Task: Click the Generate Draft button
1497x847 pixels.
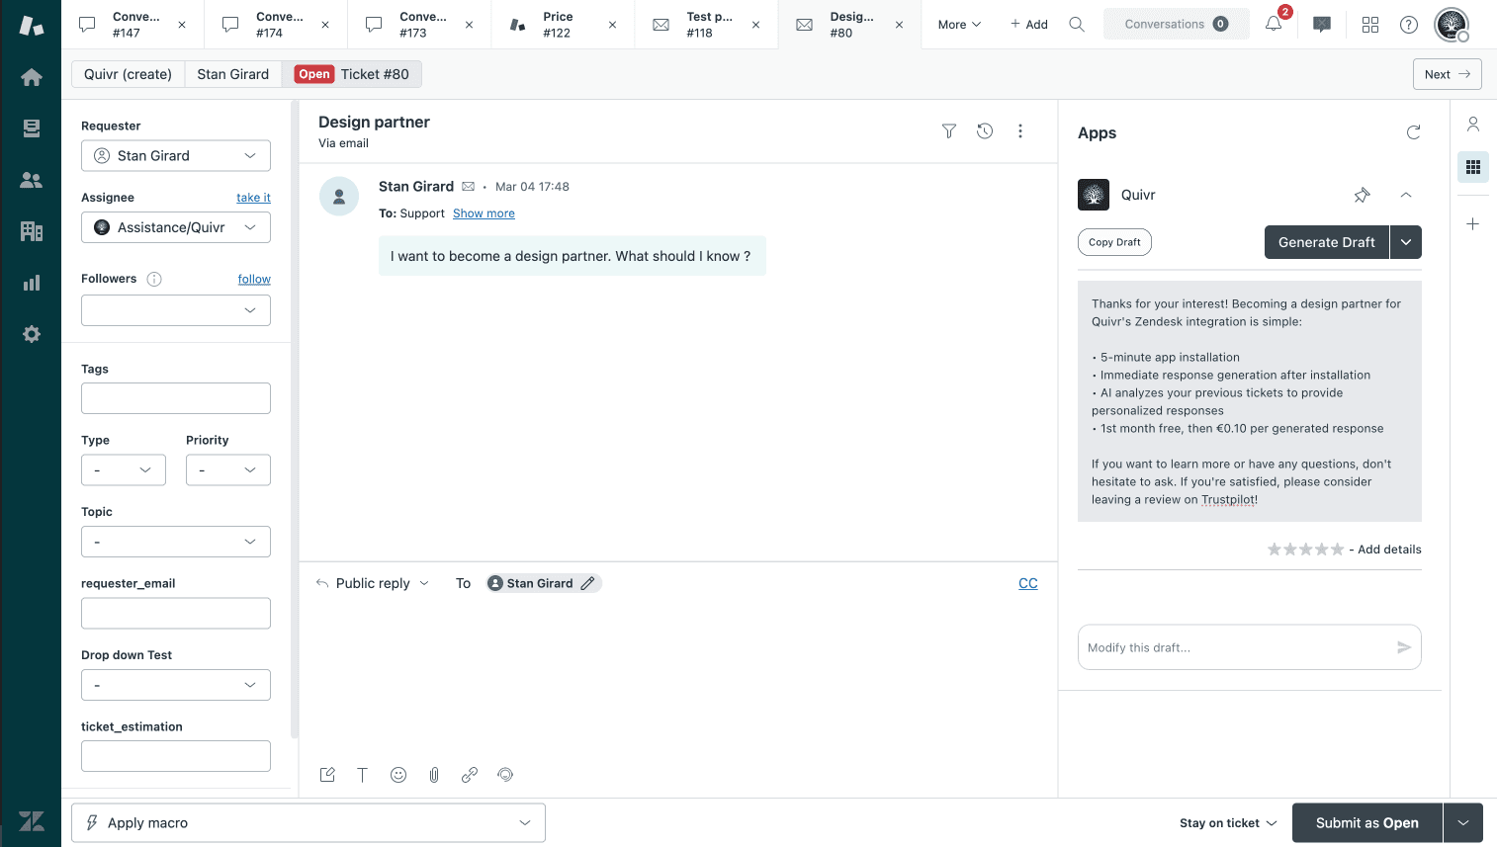Action: 1327,242
